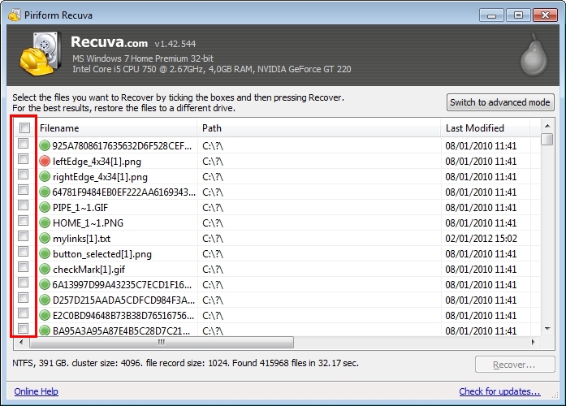
Task: Click green status icon of button_selected[1].png
Action: [45, 253]
